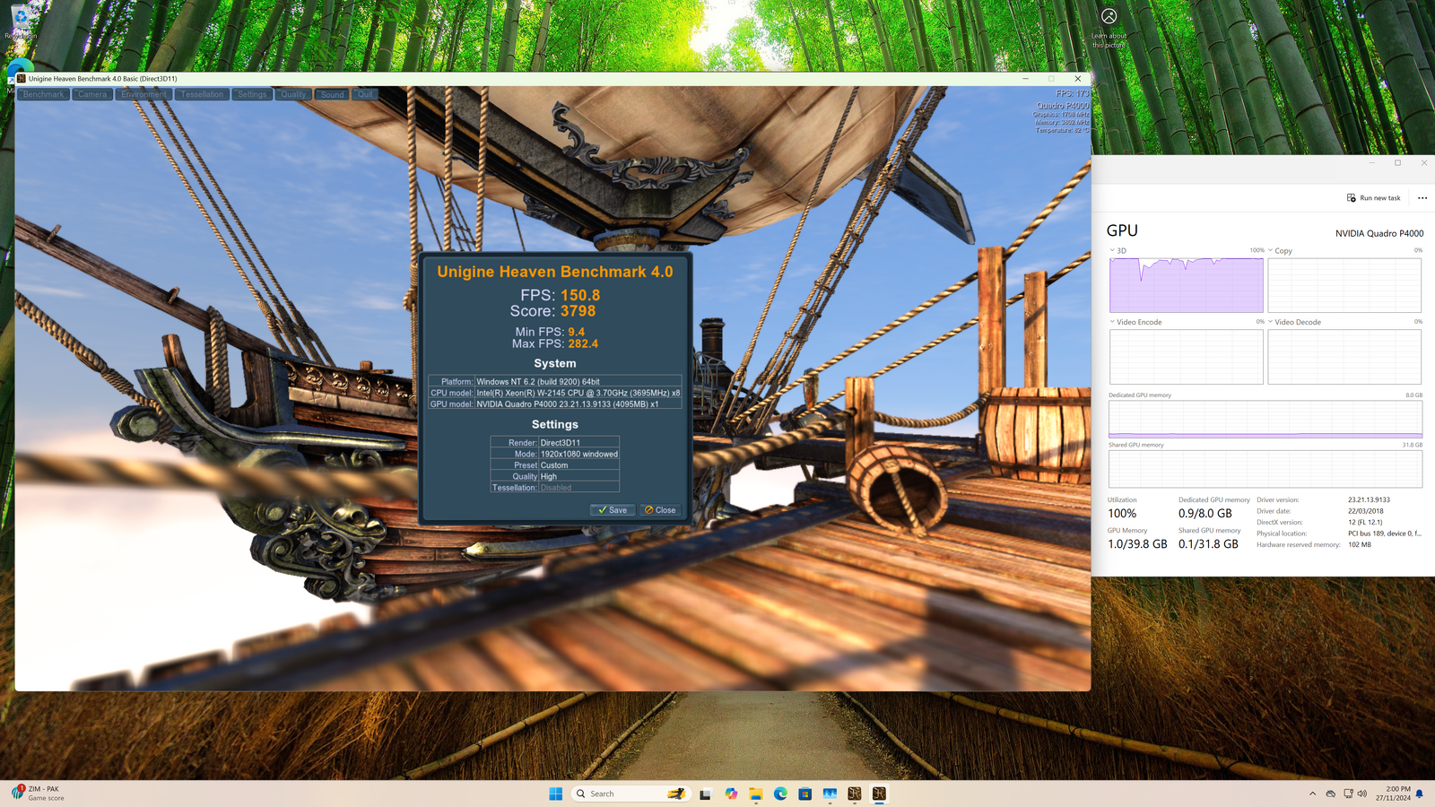The height and width of the screenshot is (807, 1435).
Task: Close the benchmark results dialog
Action: [661, 510]
